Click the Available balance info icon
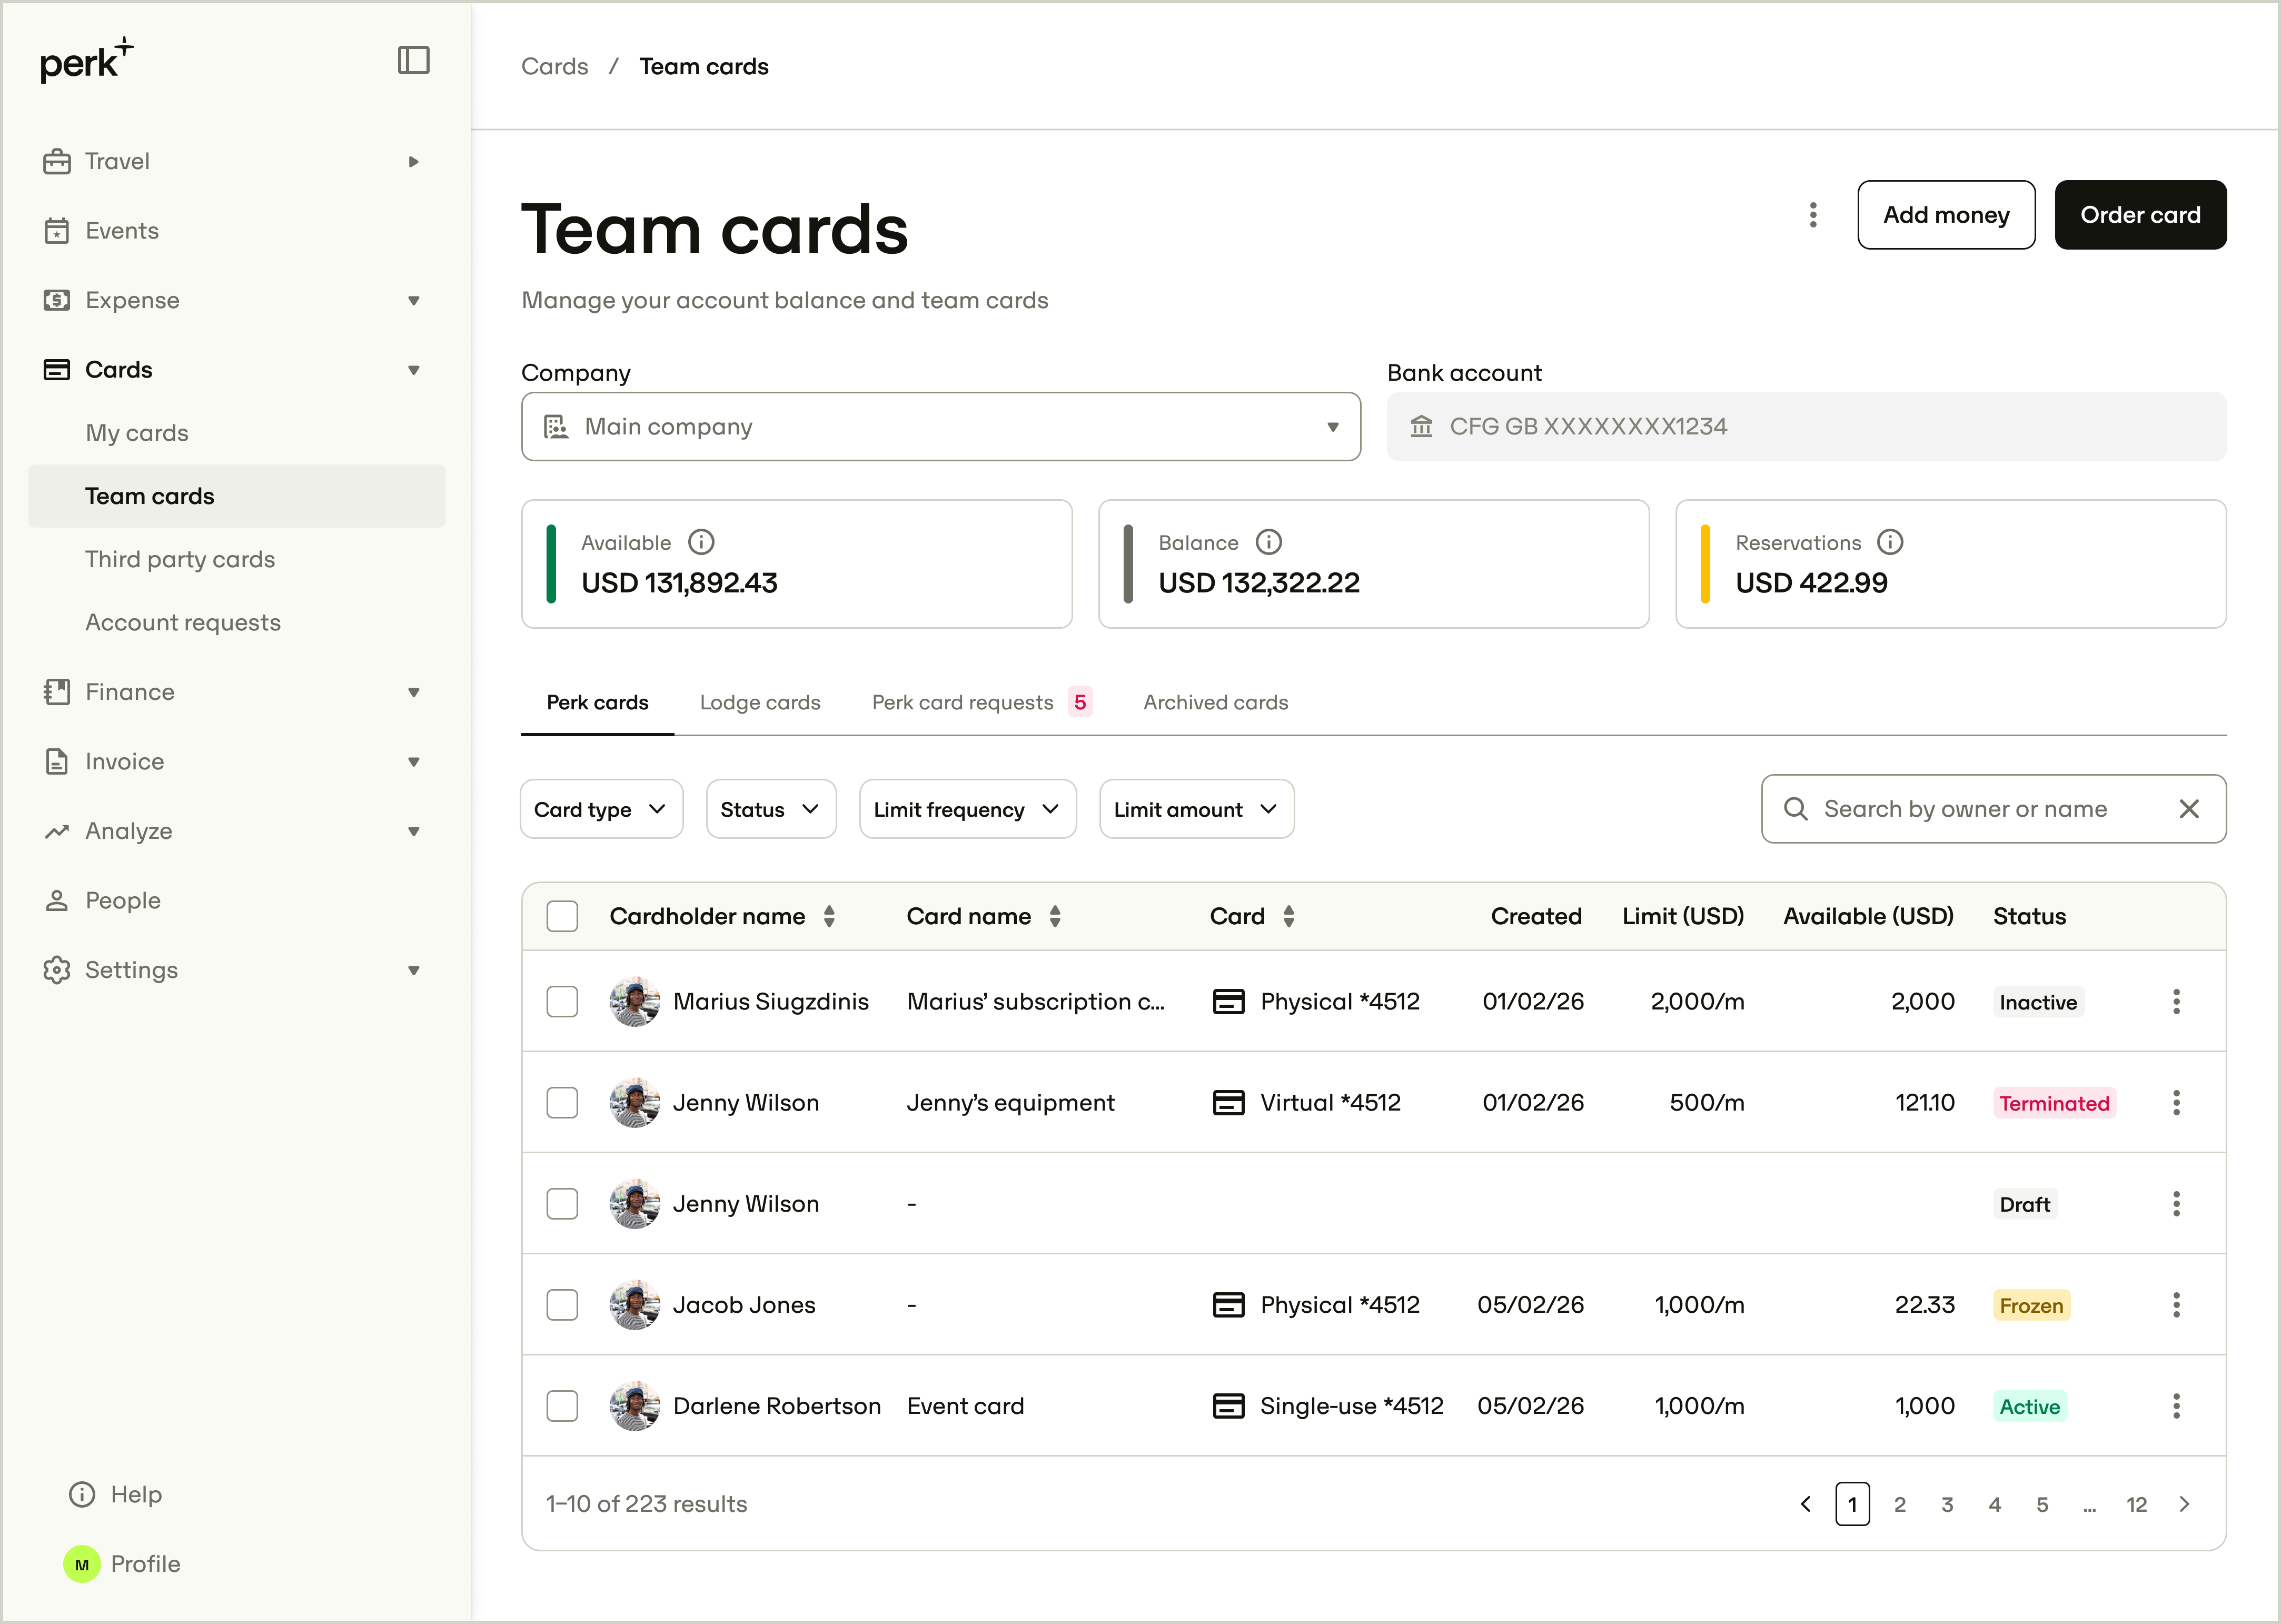This screenshot has width=2281, height=1624. click(x=701, y=542)
